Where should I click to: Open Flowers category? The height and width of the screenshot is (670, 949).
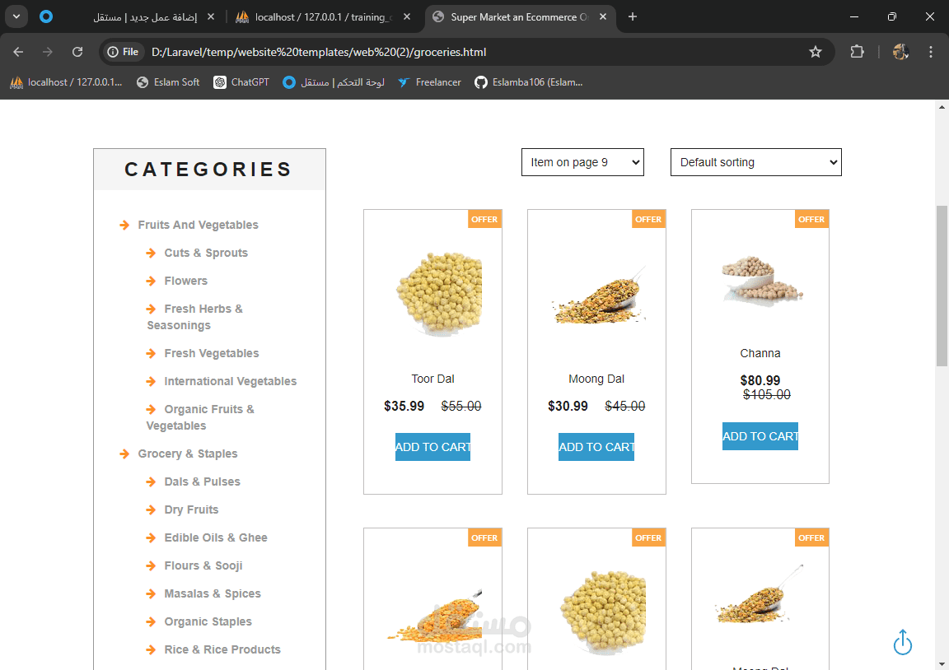(186, 281)
